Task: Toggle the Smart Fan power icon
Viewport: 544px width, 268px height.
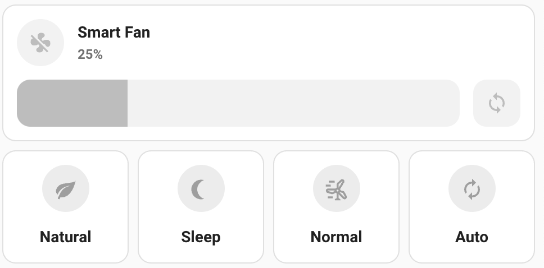Action: point(40,43)
